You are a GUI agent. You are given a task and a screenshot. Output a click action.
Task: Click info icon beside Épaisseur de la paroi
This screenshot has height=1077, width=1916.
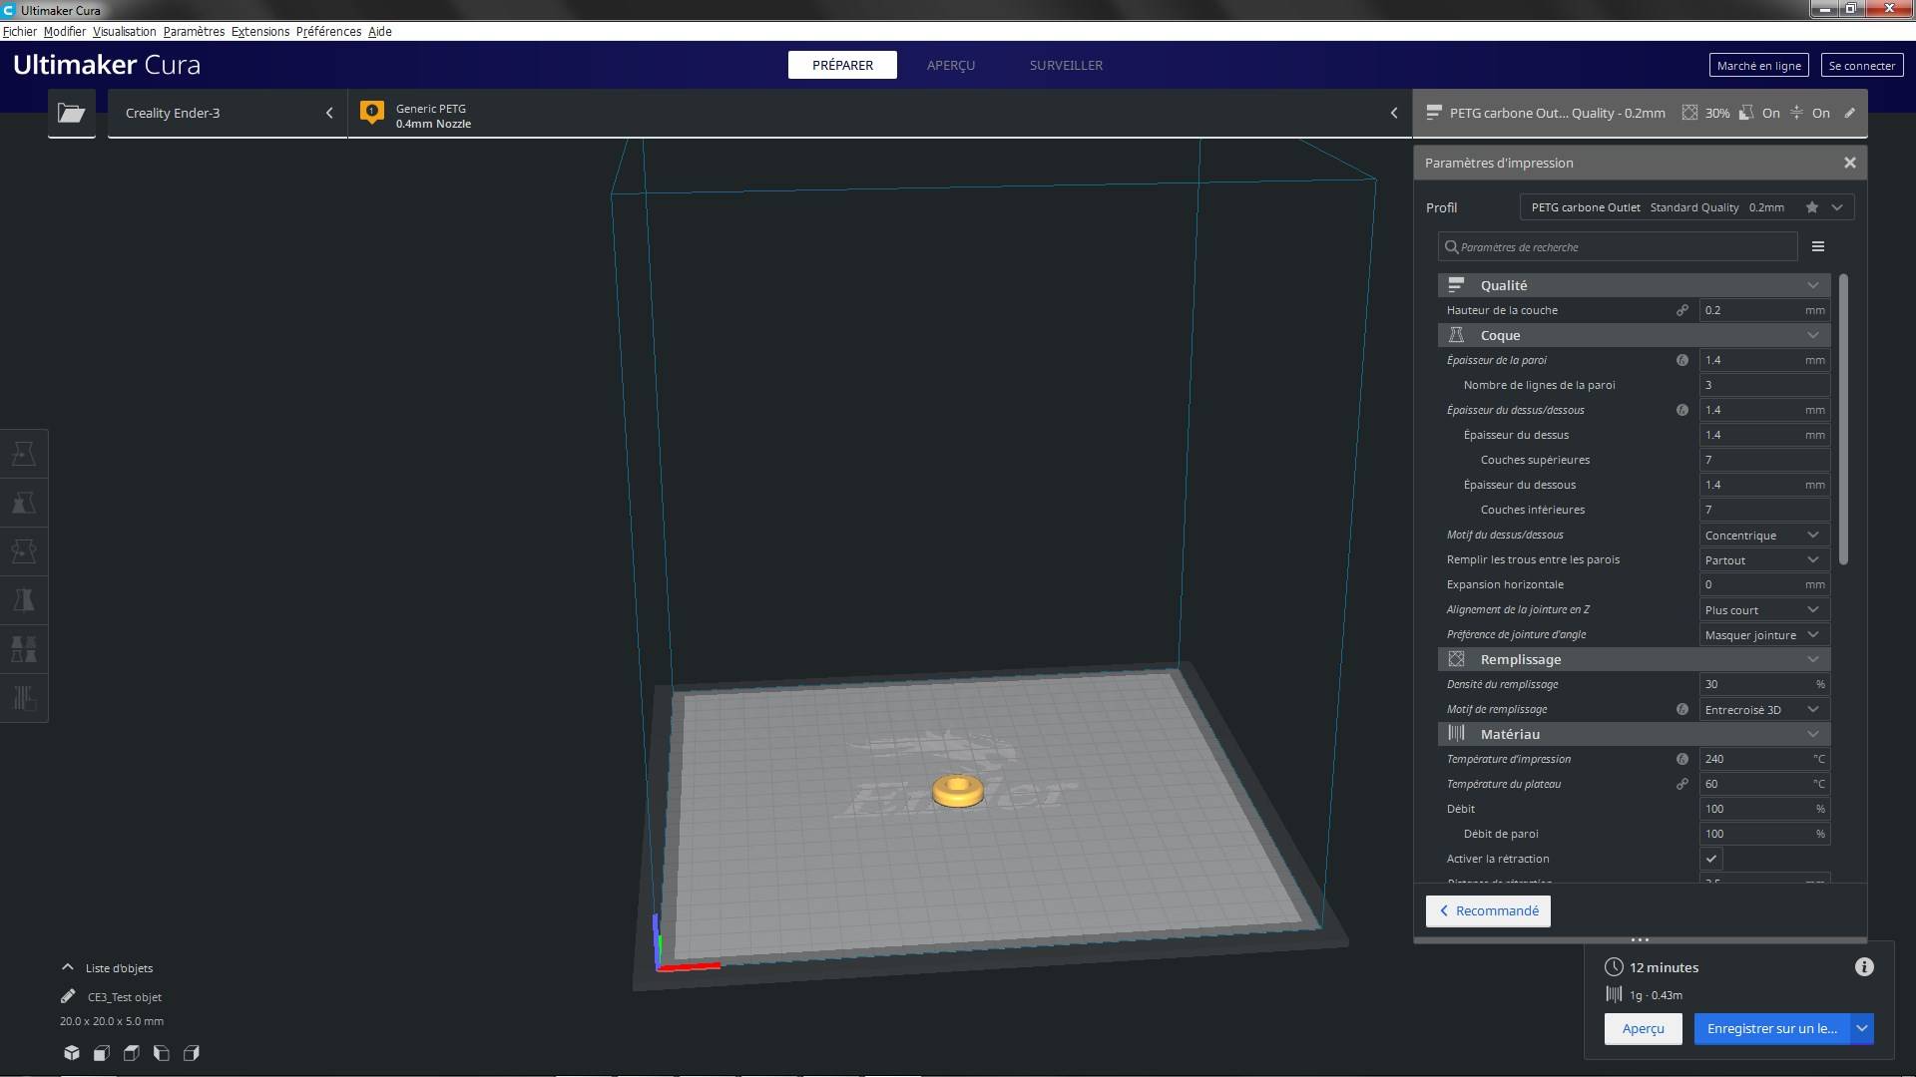(x=1682, y=360)
